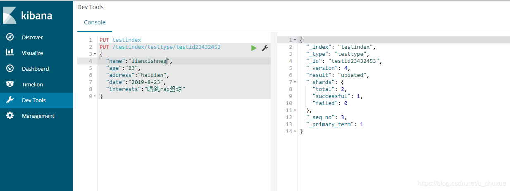This screenshot has width=510, height=191.
Task: Collapse _shards object at response line 7
Action: (x=295, y=82)
